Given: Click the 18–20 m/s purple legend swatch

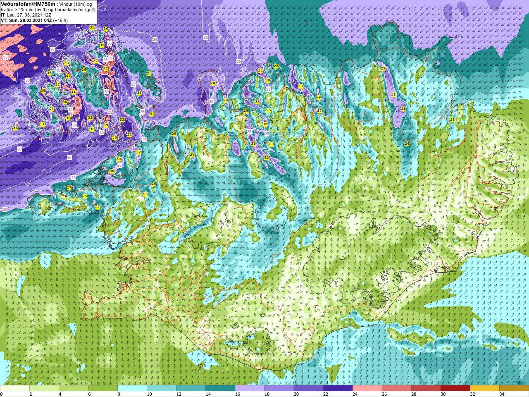Looking at the screenshot, I should [279, 388].
